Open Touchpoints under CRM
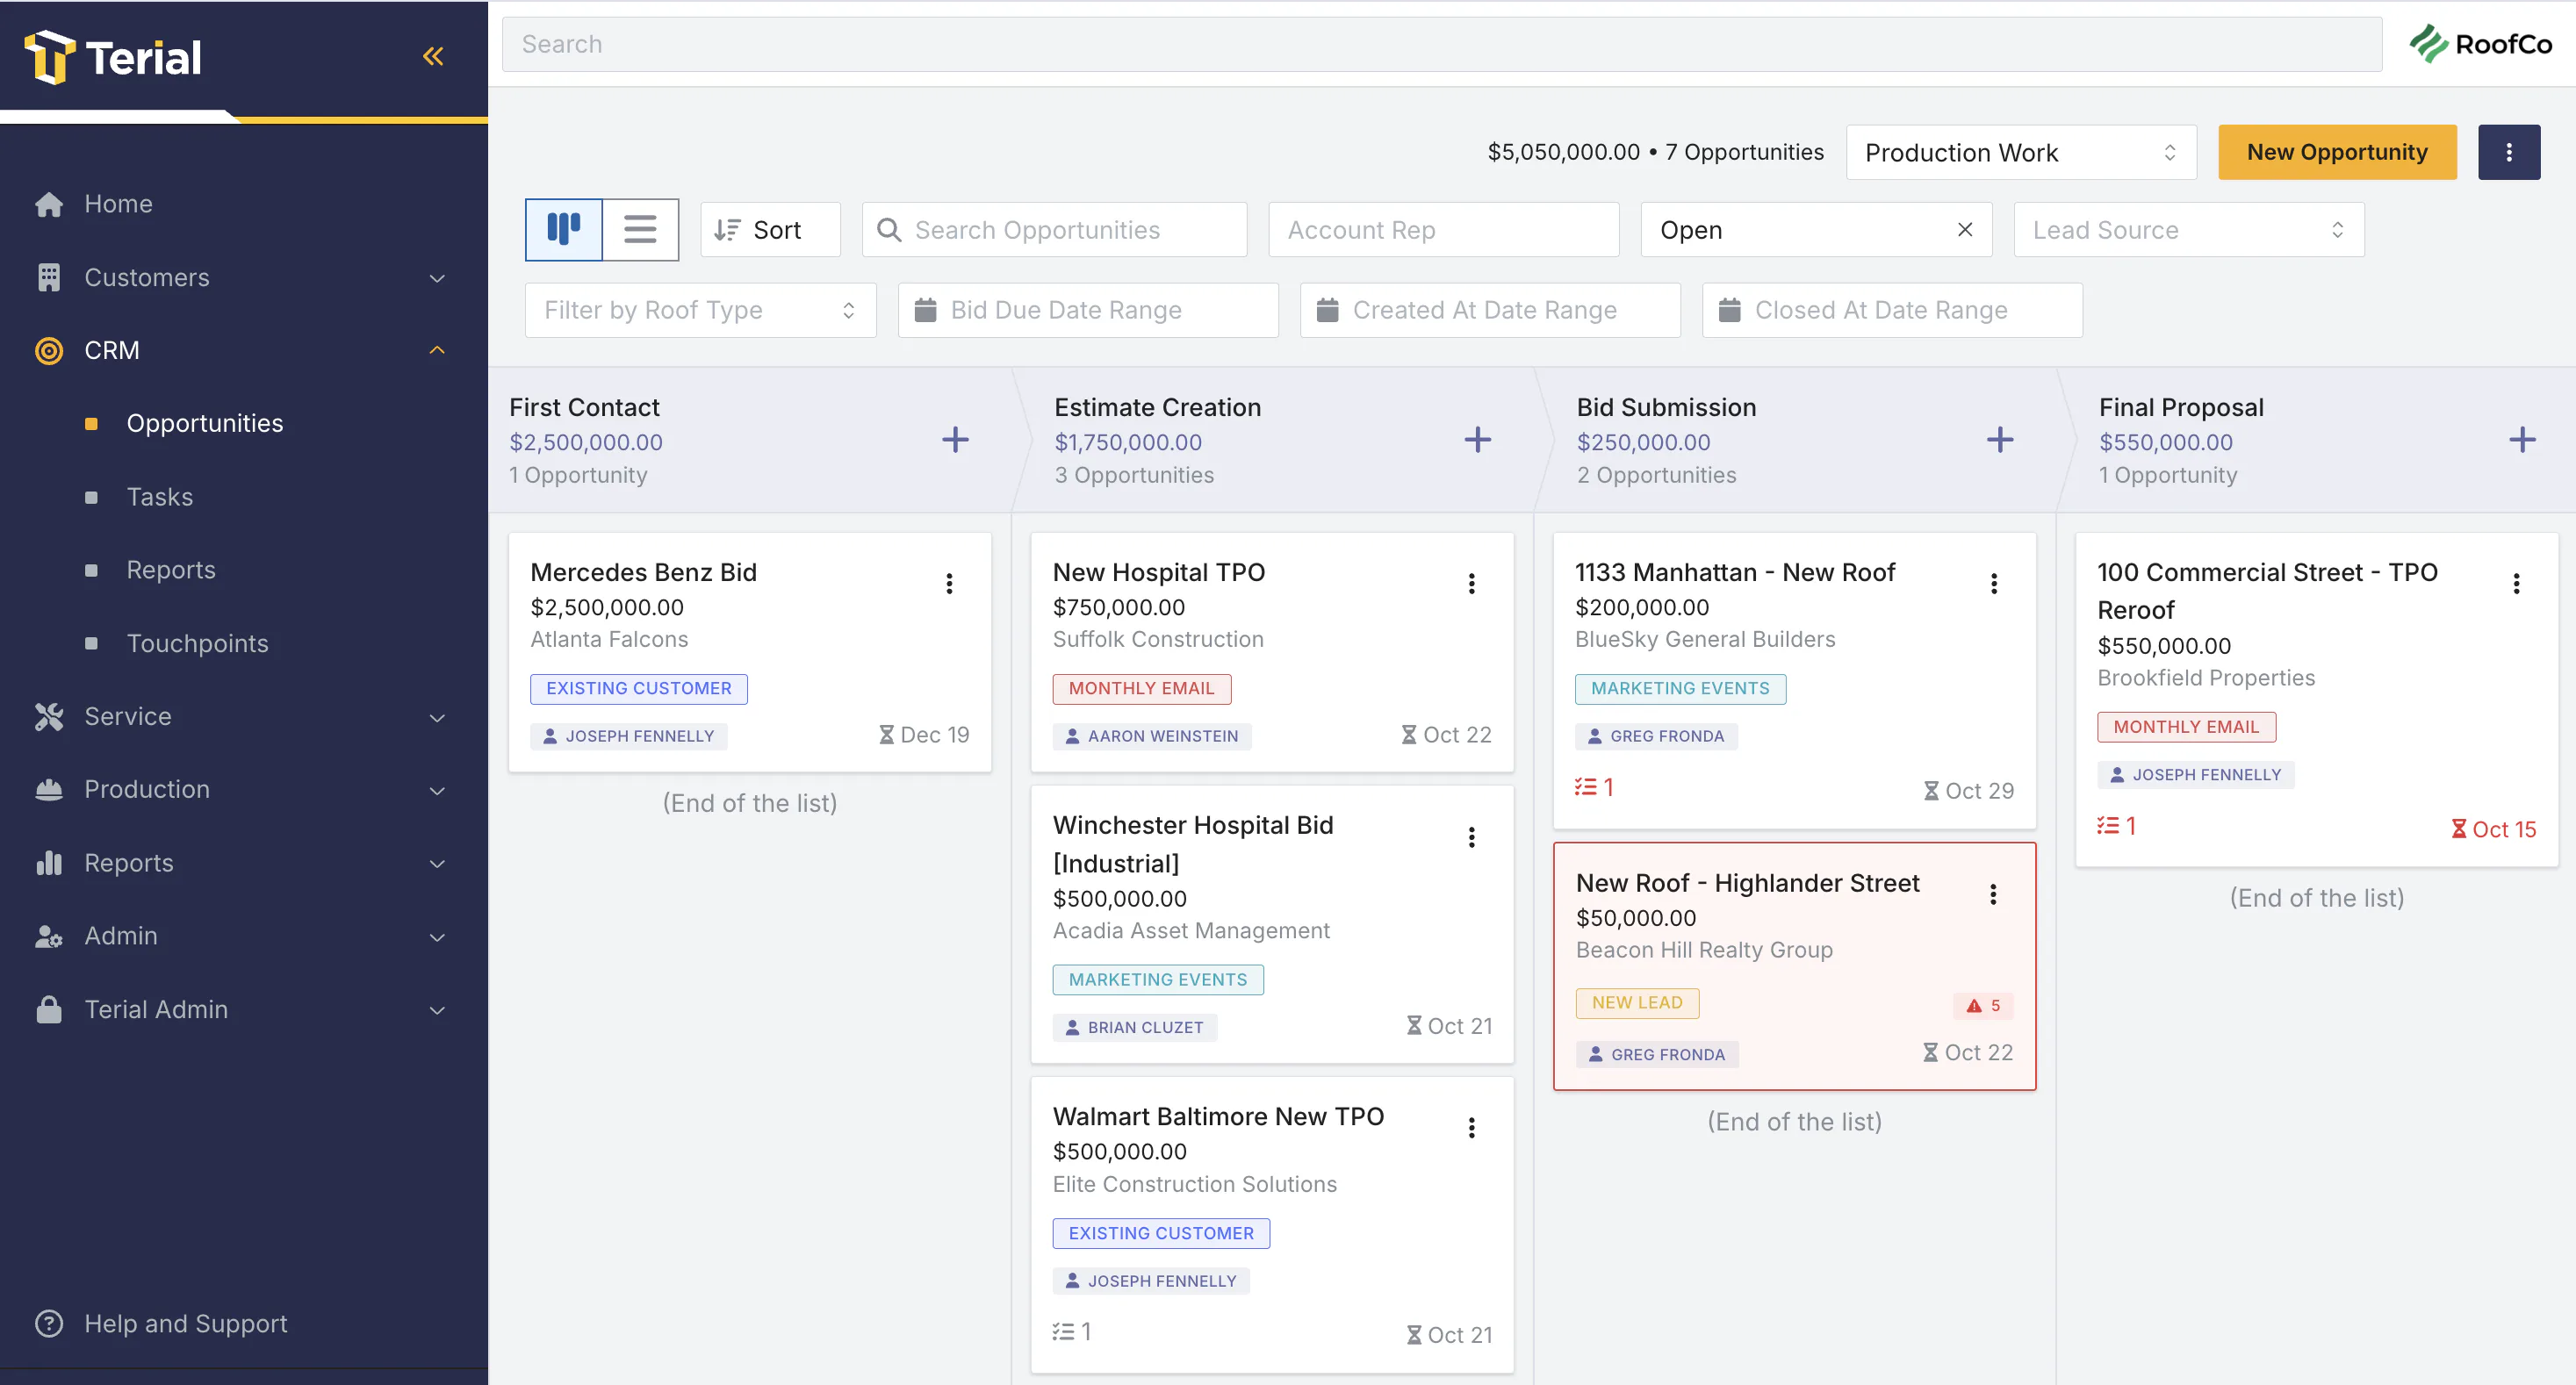This screenshot has height=1385, width=2576. coord(197,643)
